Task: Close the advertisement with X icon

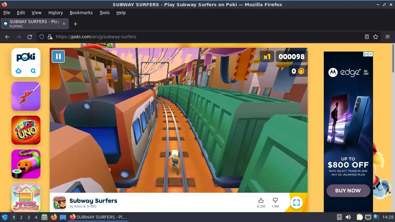Action: click(371, 54)
